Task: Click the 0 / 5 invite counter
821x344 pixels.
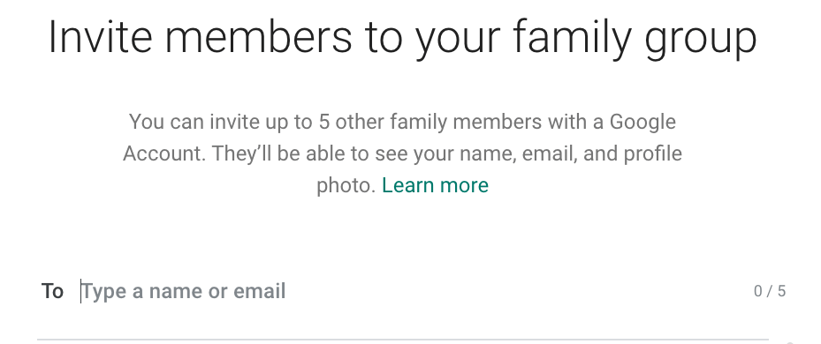Action: 770,291
